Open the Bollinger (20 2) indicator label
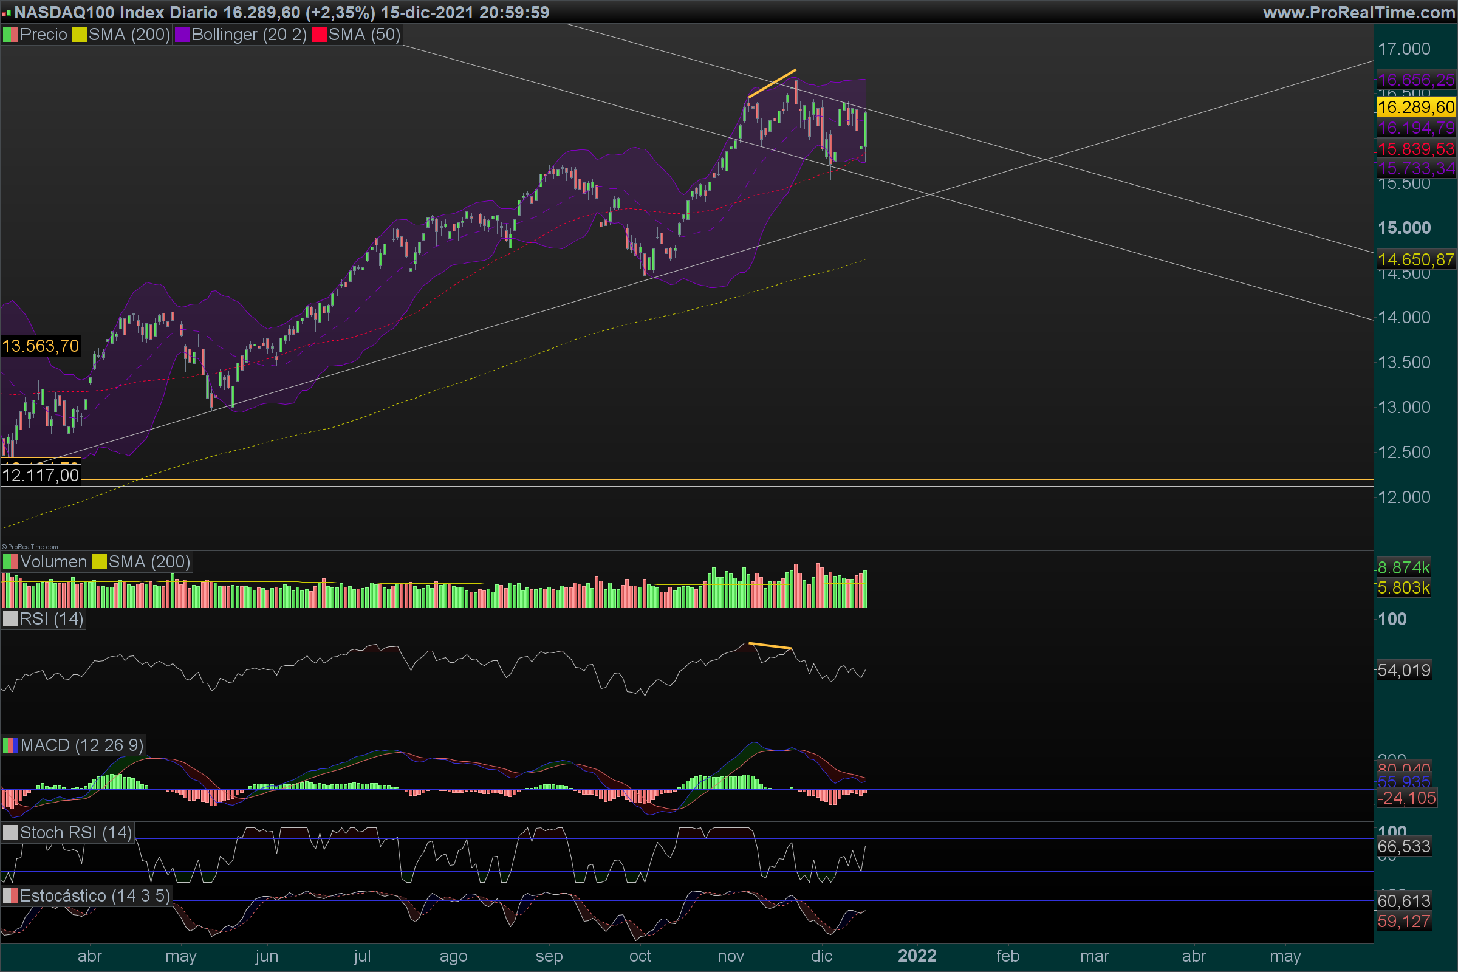 coord(249,35)
